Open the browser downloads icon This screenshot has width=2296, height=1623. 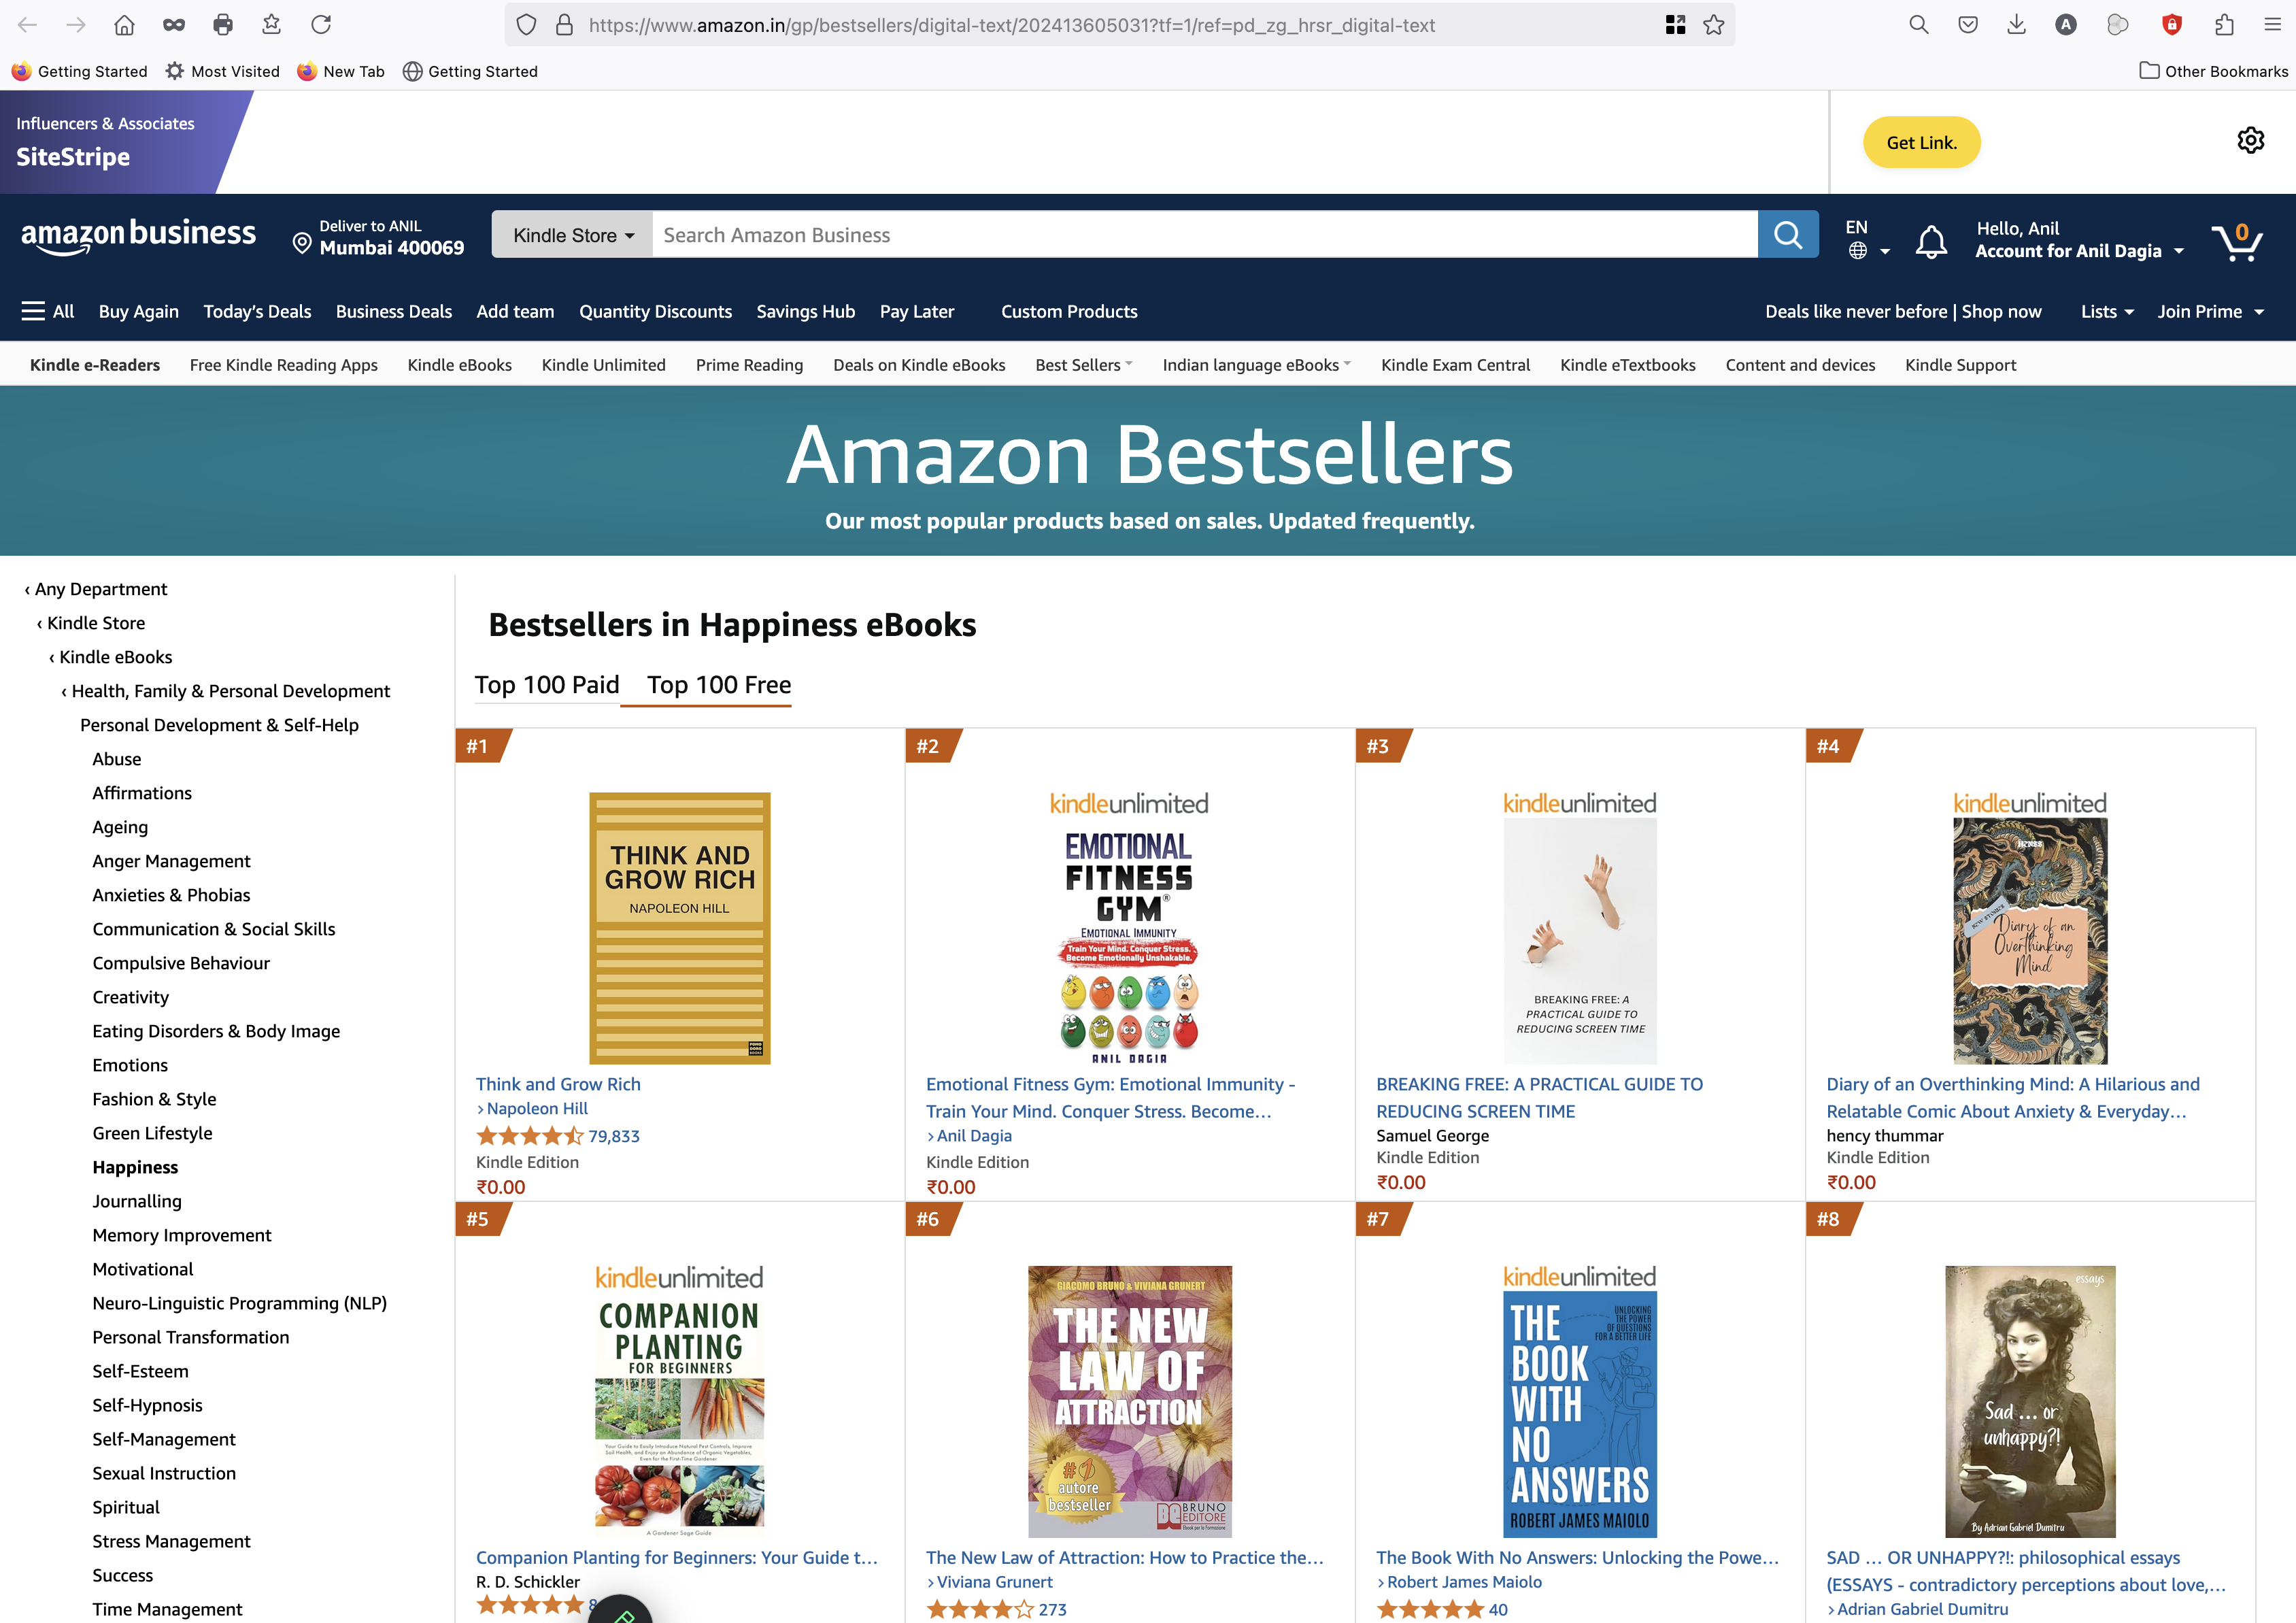click(x=2016, y=25)
